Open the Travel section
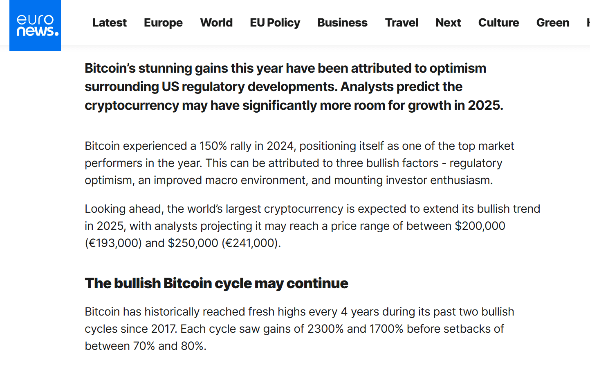The image size is (590, 367). 402,22
